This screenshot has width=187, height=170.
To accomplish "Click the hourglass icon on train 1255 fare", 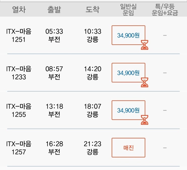I will pyautogui.click(x=144, y=120).
